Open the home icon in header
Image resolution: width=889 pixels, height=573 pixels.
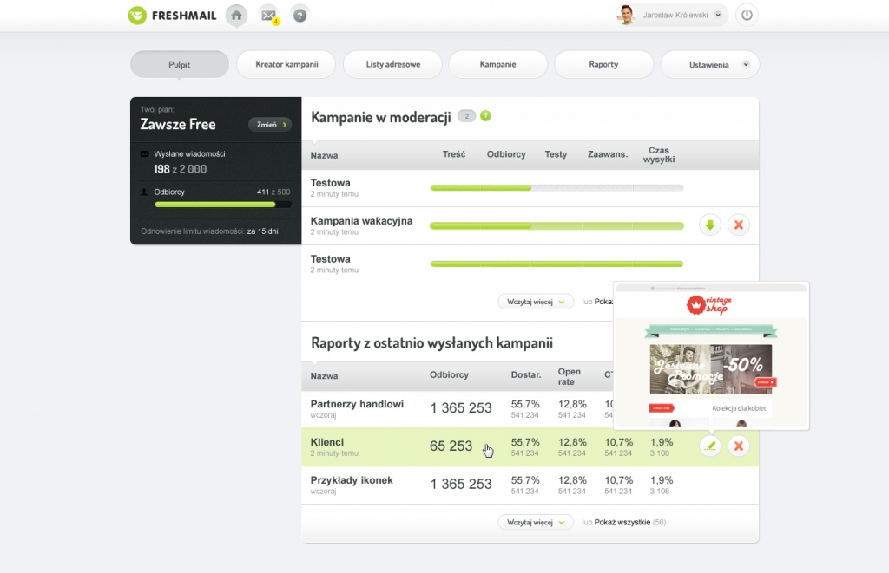pos(236,16)
